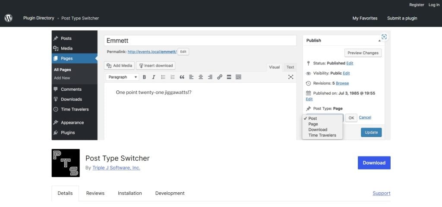Open Triple J Software, Inc. link
The width and height of the screenshot is (442, 207).
point(116,168)
